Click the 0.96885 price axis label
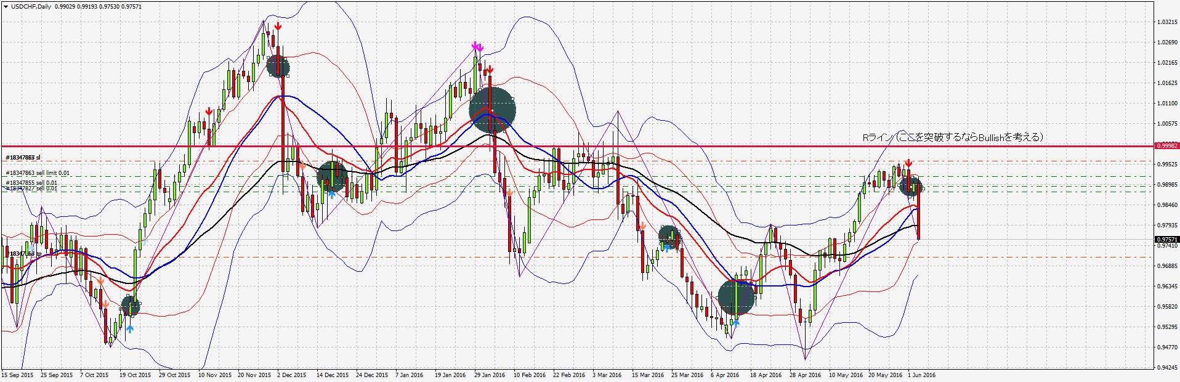The height and width of the screenshot is (382, 1180). click(1168, 266)
